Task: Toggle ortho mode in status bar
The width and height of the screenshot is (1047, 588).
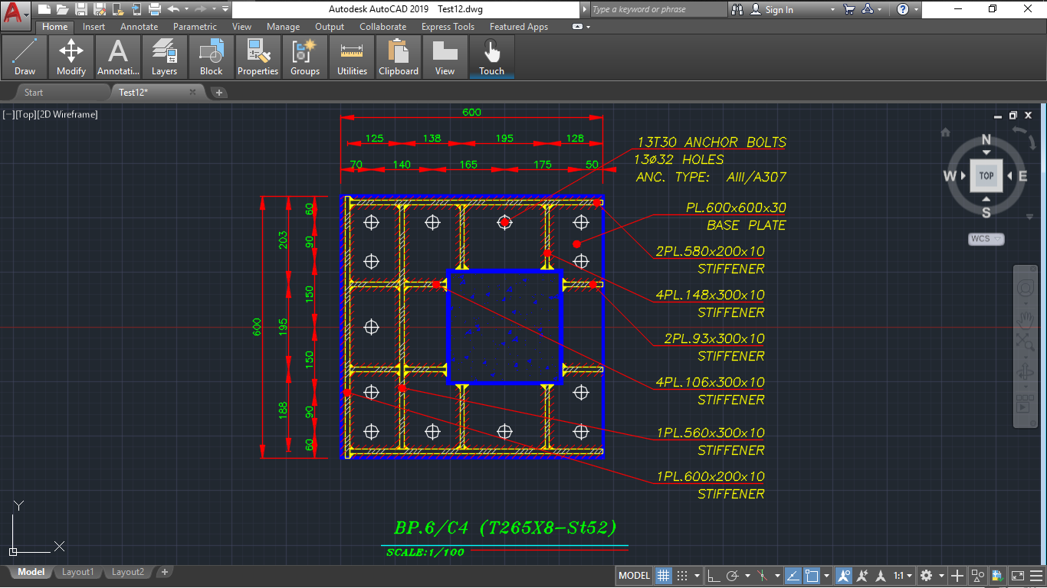Action: [713, 576]
